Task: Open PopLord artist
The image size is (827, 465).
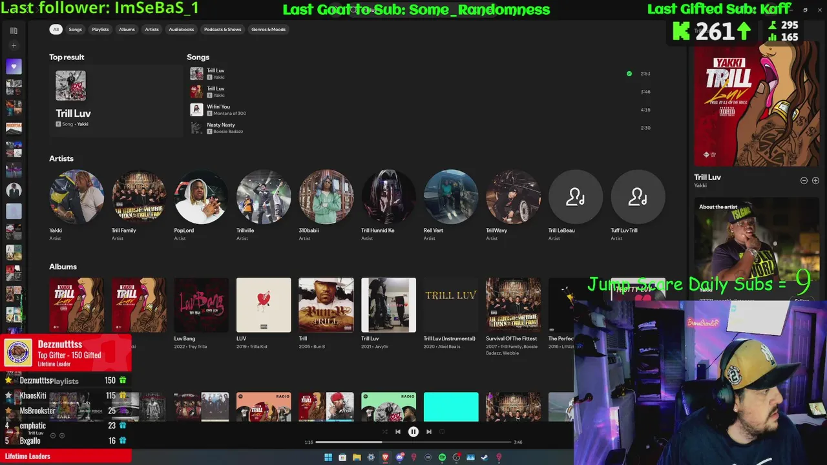Action: (x=201, y=196)
